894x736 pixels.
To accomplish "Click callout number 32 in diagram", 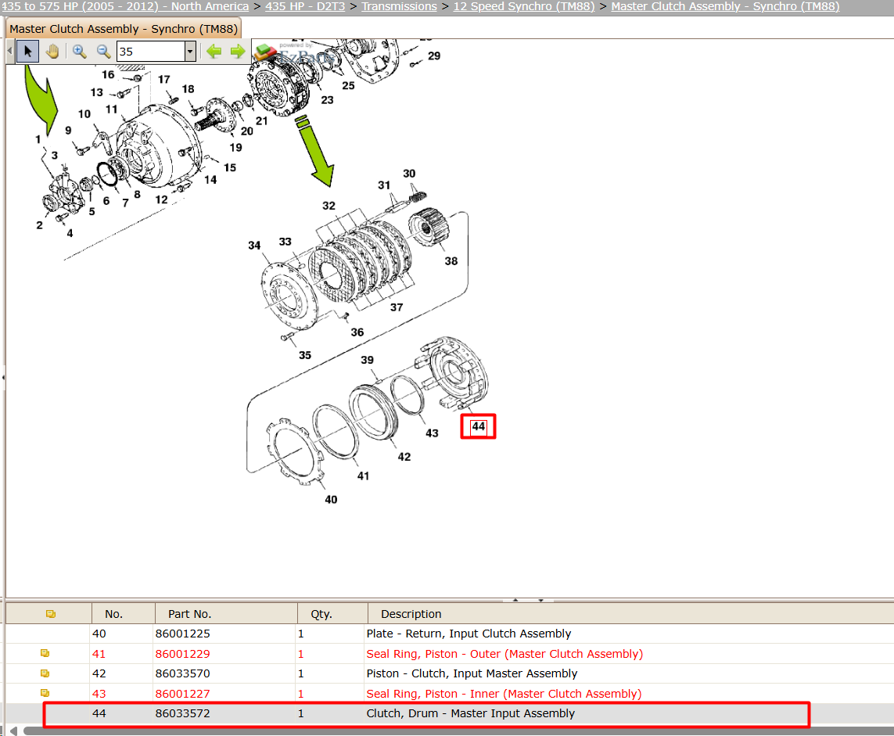I will 329,206.
